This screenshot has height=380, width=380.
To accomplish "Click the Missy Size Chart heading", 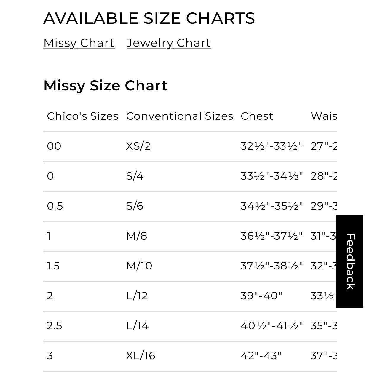I will pyautogui.click(x=106, y=86).
